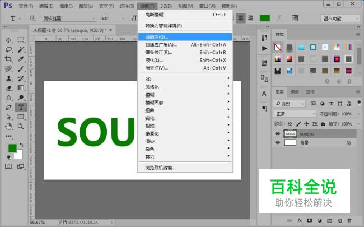364x227 pixels.
Task: Select the Move tool
Action: 8,40
